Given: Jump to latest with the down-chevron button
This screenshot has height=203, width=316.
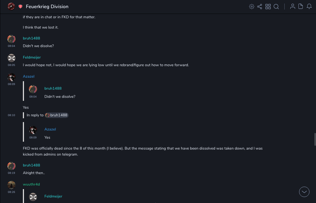Looking at the screenshot, I should (x=304, y=192).
